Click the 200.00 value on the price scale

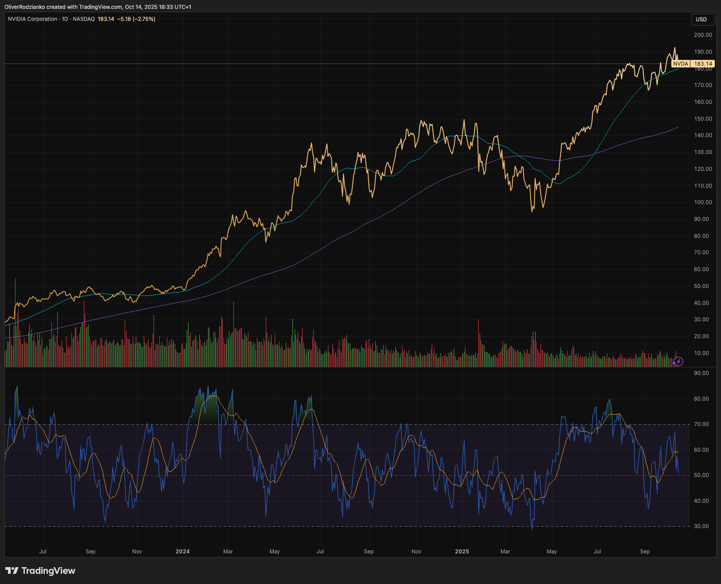click(704, 35)
